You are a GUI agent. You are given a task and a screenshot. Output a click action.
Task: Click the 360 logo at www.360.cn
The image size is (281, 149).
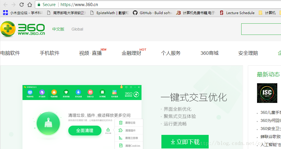tap(22, 29)
